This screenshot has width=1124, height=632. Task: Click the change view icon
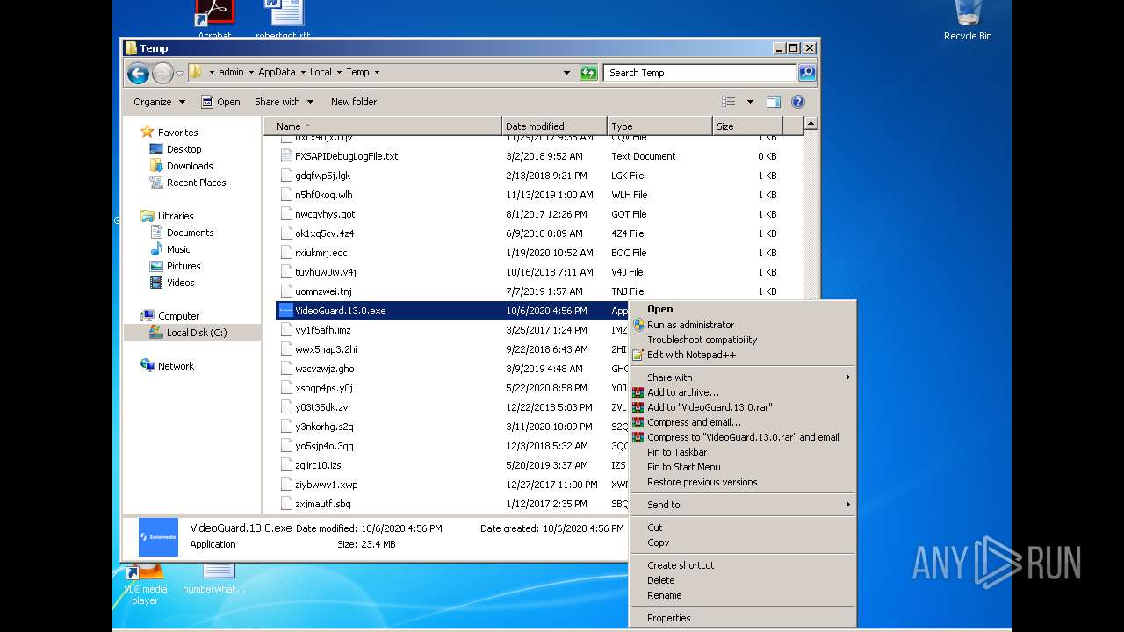pyautogui.click(x=728, y=102)
